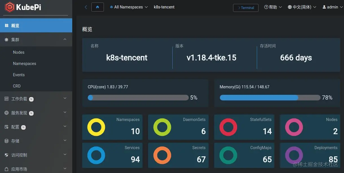The height and width of the screenshot is (173, 344).
Task: Expand the 存储 storage menu
Action: tap(36, 141)
